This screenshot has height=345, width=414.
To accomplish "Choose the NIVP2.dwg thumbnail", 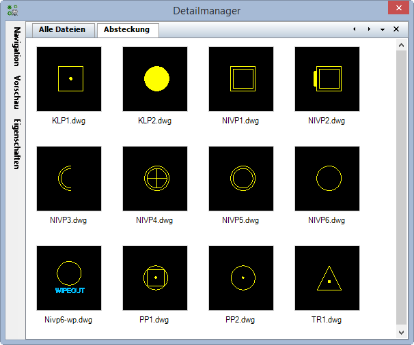I will pos(327,79).
